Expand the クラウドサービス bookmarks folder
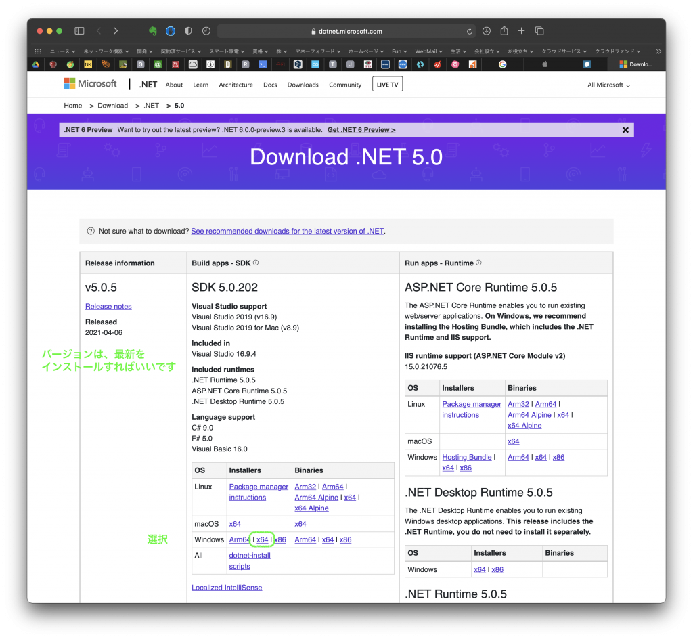The image size is (693, 639). pos(564,51)
